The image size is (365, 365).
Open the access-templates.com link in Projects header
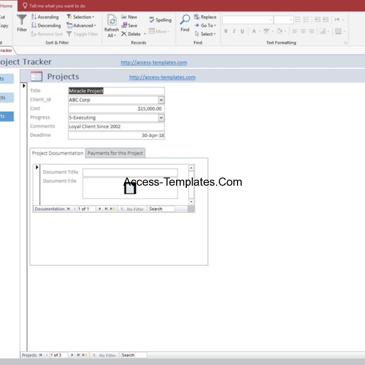coord(162,77)
